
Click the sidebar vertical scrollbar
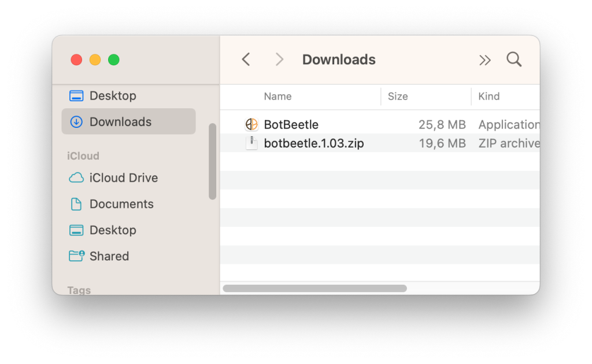(x=213, y=161)
